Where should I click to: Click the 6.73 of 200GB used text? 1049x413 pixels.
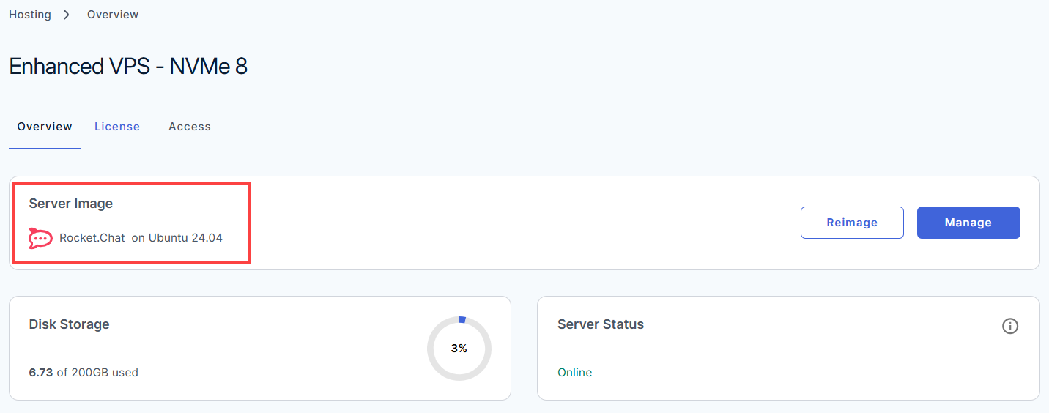(x=84, y=373)
